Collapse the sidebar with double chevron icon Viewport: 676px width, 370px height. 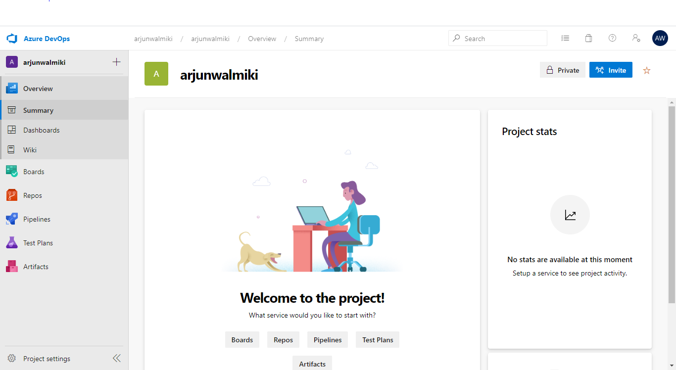(116, 358)
